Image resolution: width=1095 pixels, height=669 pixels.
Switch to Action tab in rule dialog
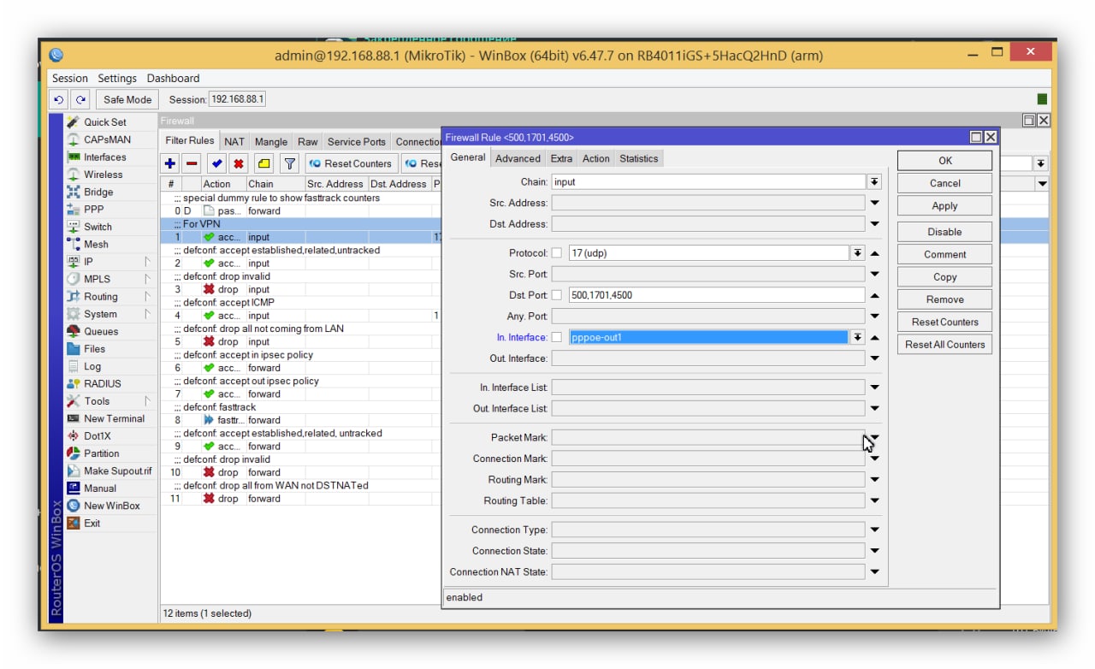click(x=595, y=158)
